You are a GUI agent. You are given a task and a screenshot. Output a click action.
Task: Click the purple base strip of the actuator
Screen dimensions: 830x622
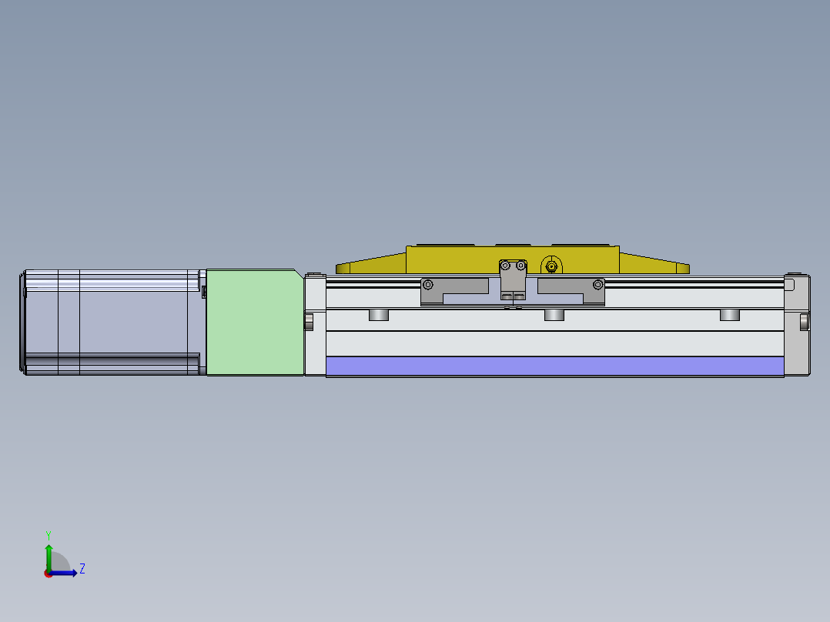pos(554,366)
